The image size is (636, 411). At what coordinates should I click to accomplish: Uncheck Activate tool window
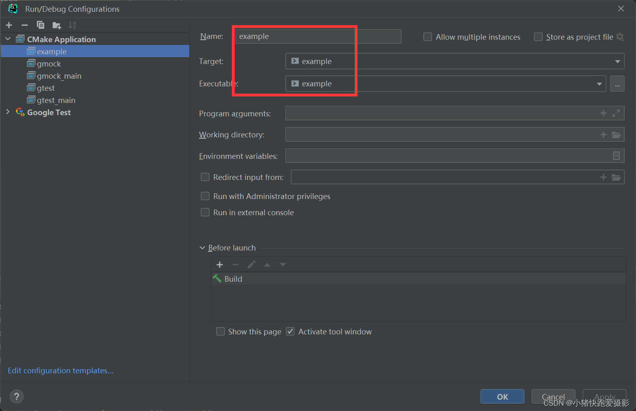[290, 332]
